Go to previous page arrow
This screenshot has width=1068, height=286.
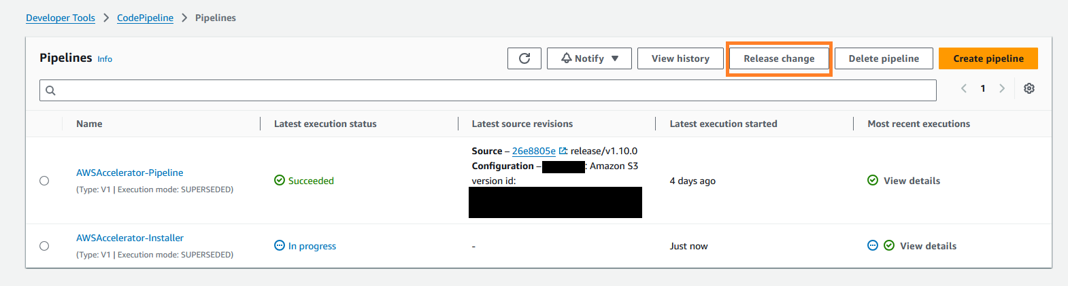964,88
